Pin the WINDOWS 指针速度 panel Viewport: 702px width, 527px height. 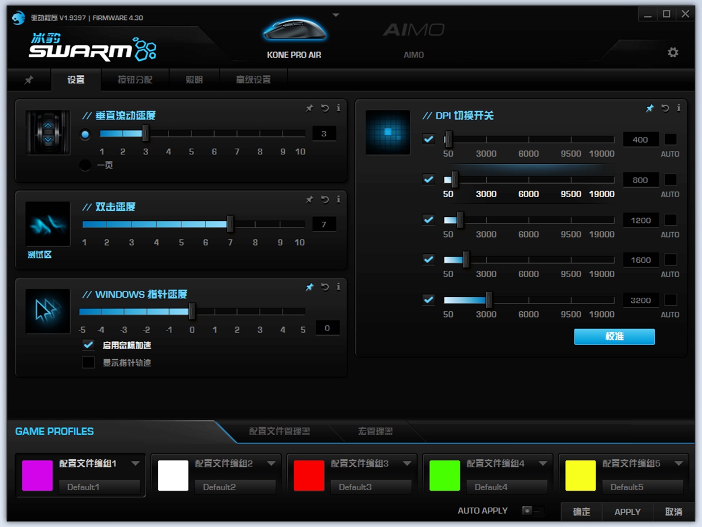(309, 287)
